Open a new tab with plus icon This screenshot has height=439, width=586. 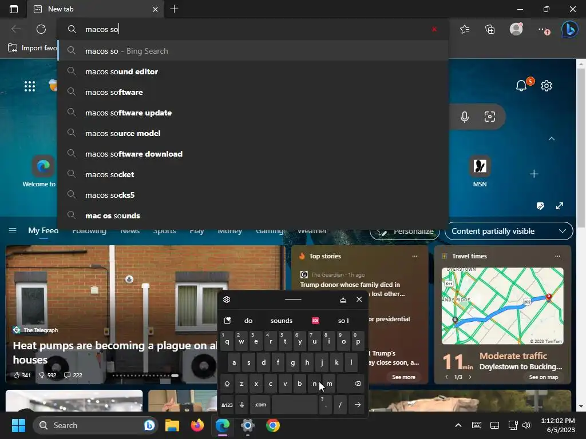point(174,9)
